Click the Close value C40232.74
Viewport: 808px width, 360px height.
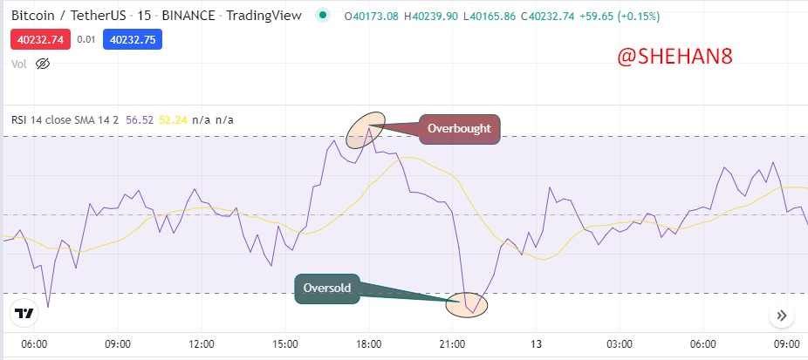[547, 16]
